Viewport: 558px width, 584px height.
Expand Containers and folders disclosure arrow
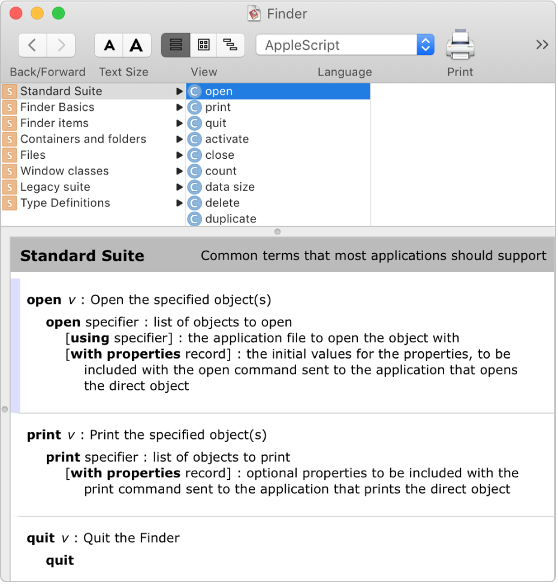[x=179, y=139]
